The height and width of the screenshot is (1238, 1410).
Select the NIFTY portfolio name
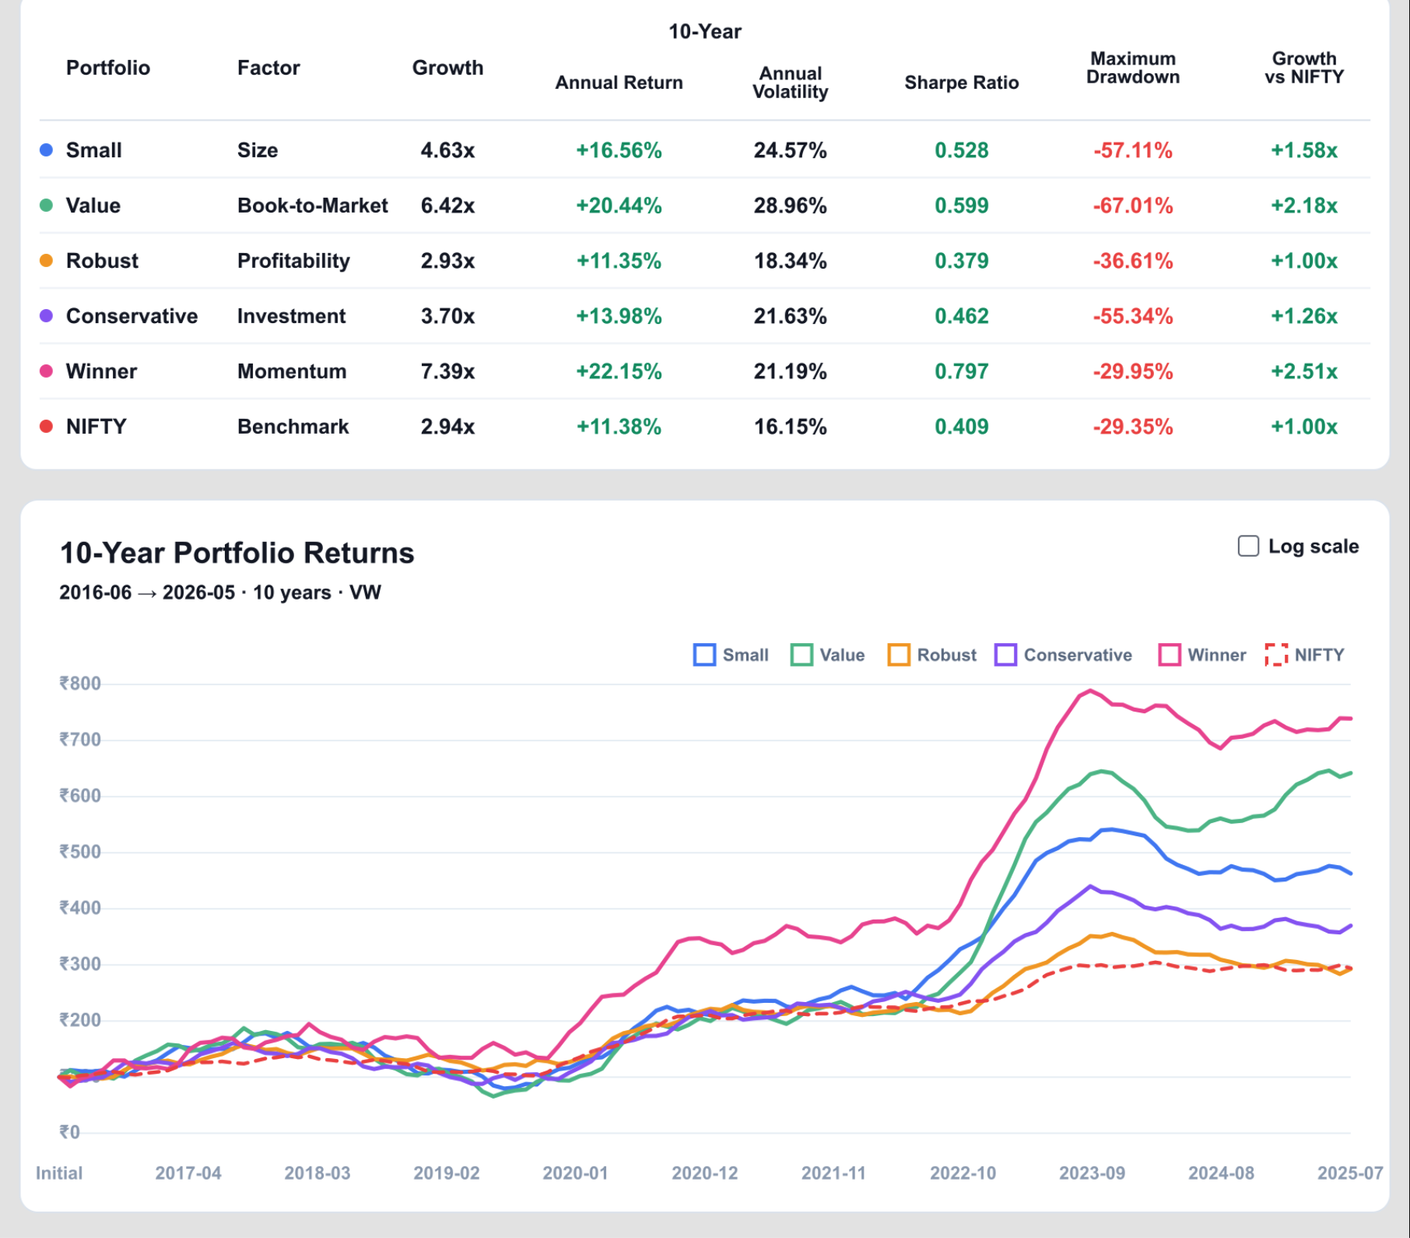click(x=96, y=427)
